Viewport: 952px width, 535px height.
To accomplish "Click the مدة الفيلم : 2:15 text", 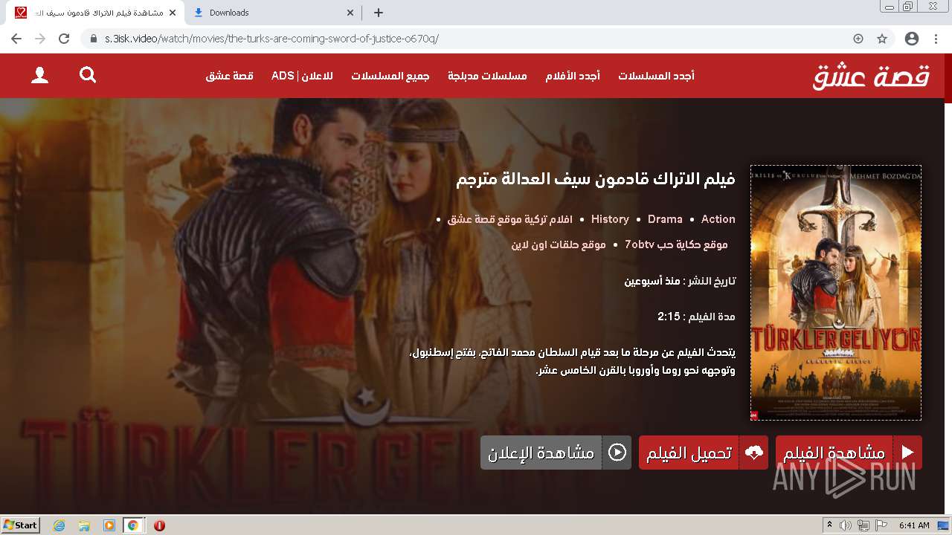I will pos(696,317).
